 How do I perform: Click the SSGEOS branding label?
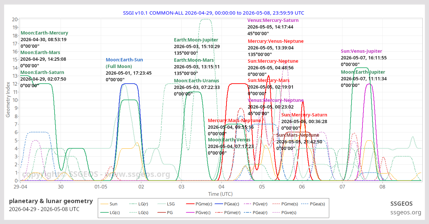(402, 204)
